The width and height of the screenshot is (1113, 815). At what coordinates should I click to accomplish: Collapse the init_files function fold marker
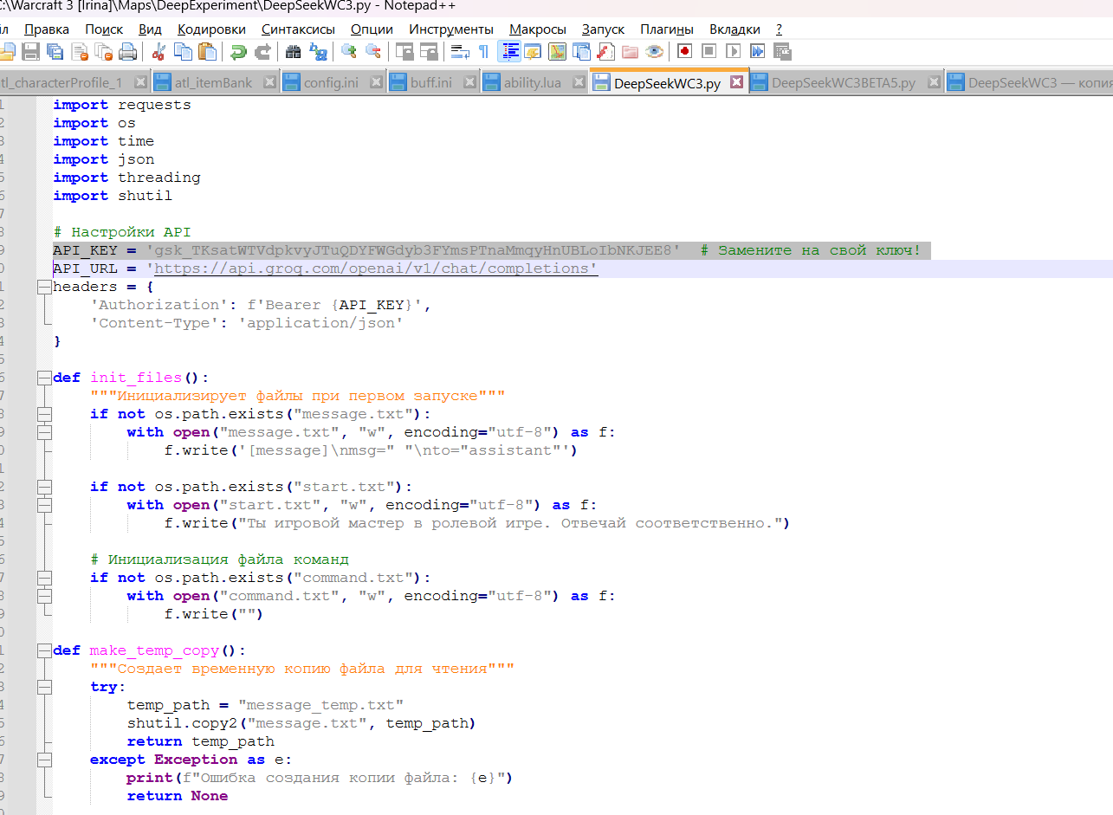pyautogui.click(x=43, y=378)
